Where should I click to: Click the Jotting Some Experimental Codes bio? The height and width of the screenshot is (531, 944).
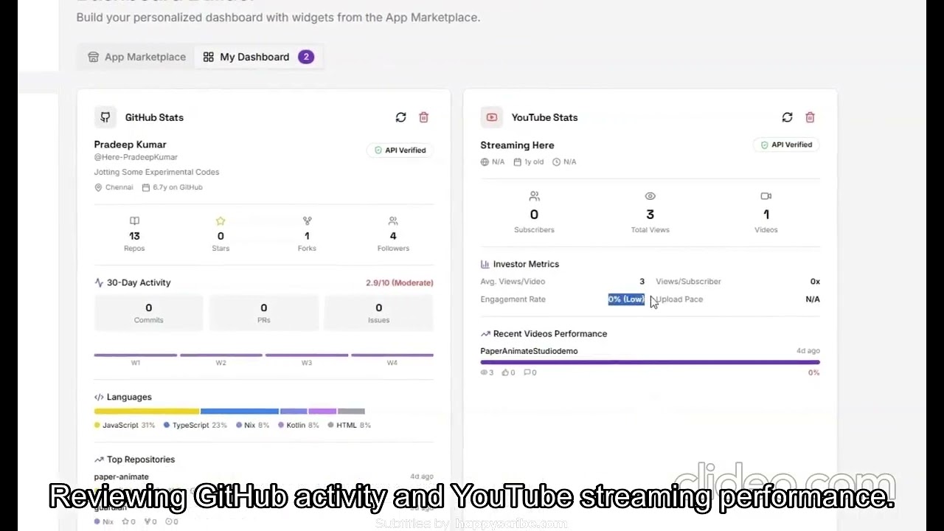point(156,172)
